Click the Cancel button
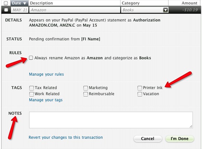The height and width of the screenshot is (149, 202). click(x=148, y=139)
